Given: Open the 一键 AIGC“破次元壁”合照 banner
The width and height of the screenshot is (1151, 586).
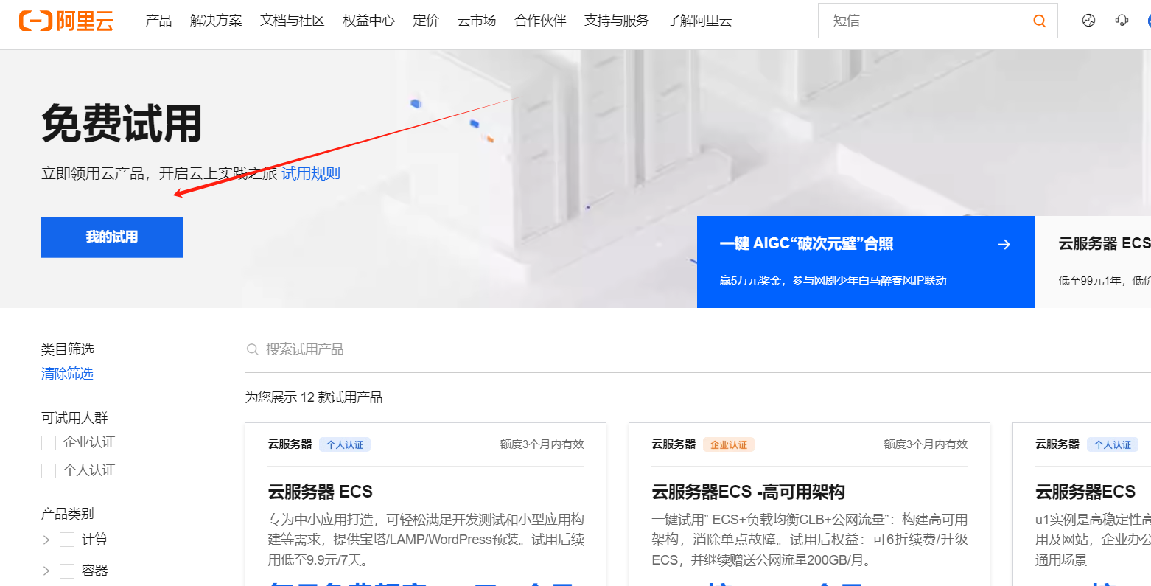Looking at the screenshot, I should click(866, 262).
